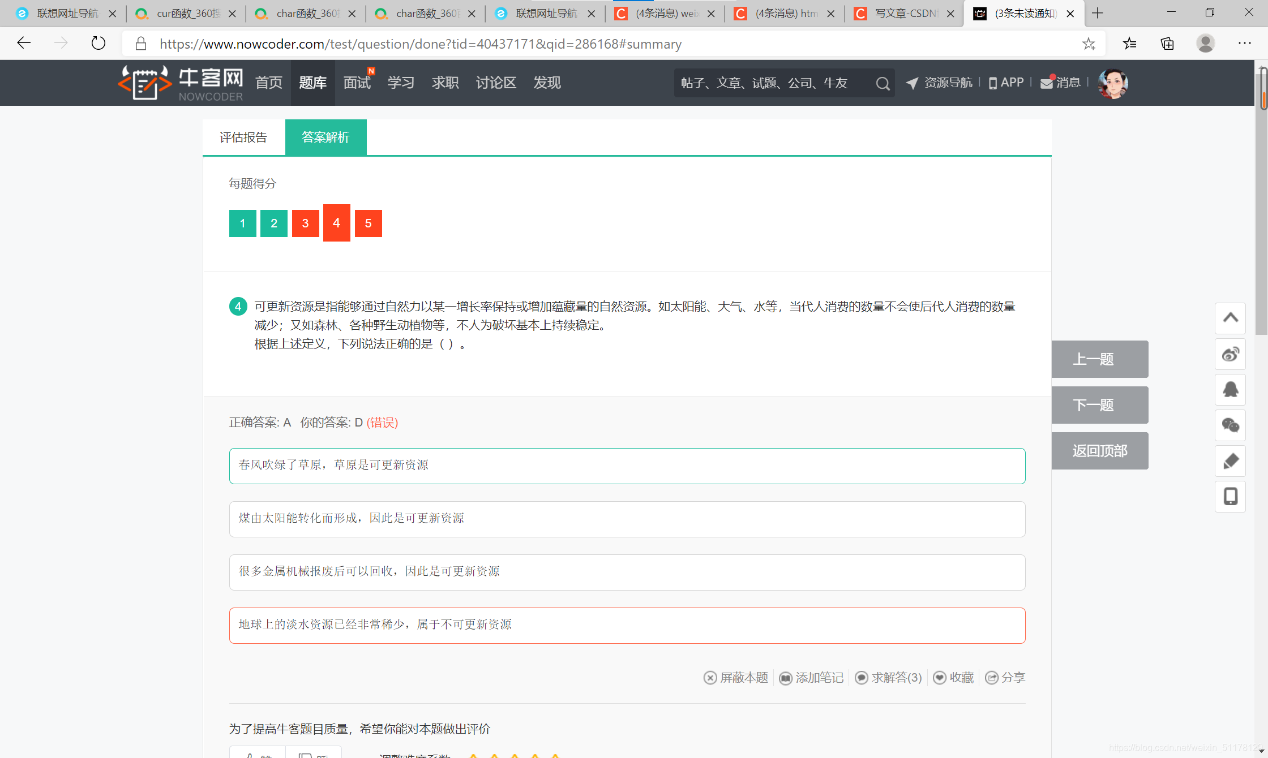
Task: Click the mobile phone sidebar icon
Action: [x=1230, y=497]
